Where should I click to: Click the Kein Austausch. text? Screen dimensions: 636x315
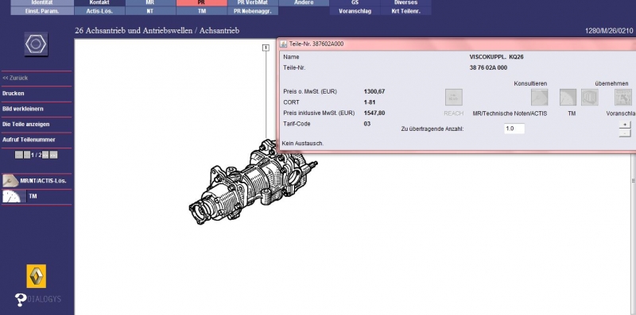click(303, 144)
